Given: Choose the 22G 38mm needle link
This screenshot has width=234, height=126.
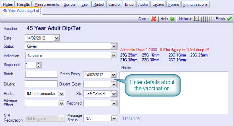Looking at the screenshot, I should 151,60.
